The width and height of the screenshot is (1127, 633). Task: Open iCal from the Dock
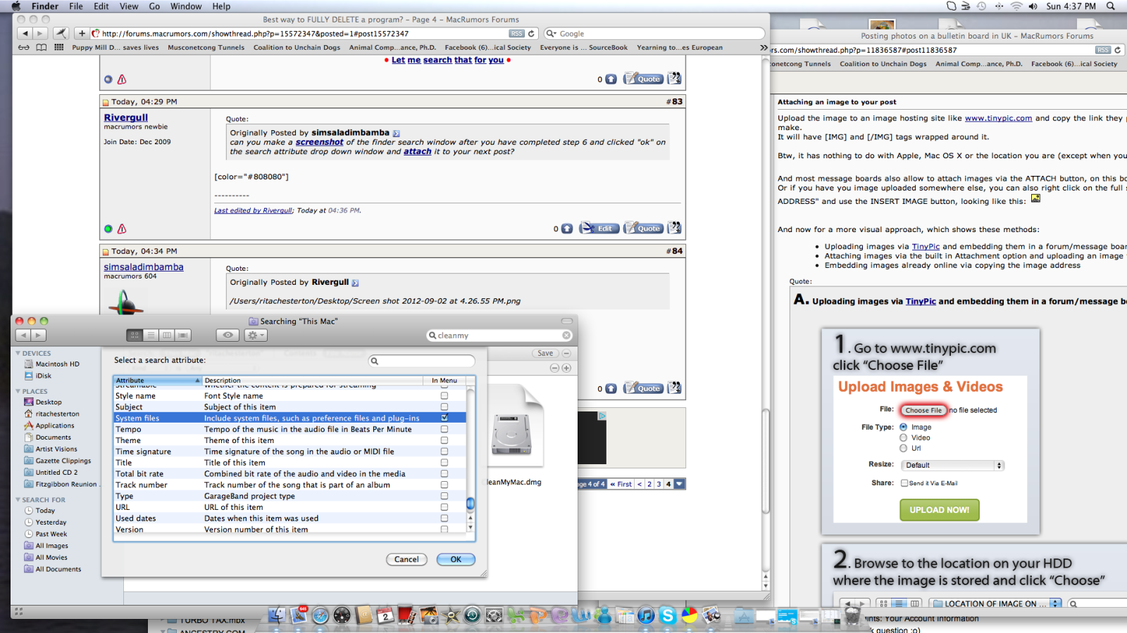(x=385, y=615)
